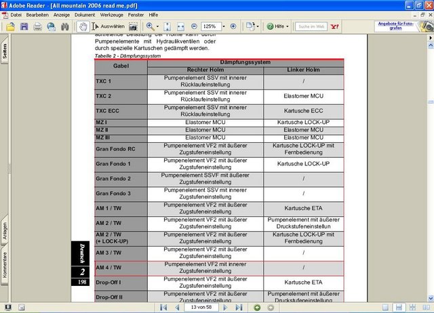The width and height of the screenshot is (434, 313).
Task: Click the Open file folder icon
Action: click(11, 26)
